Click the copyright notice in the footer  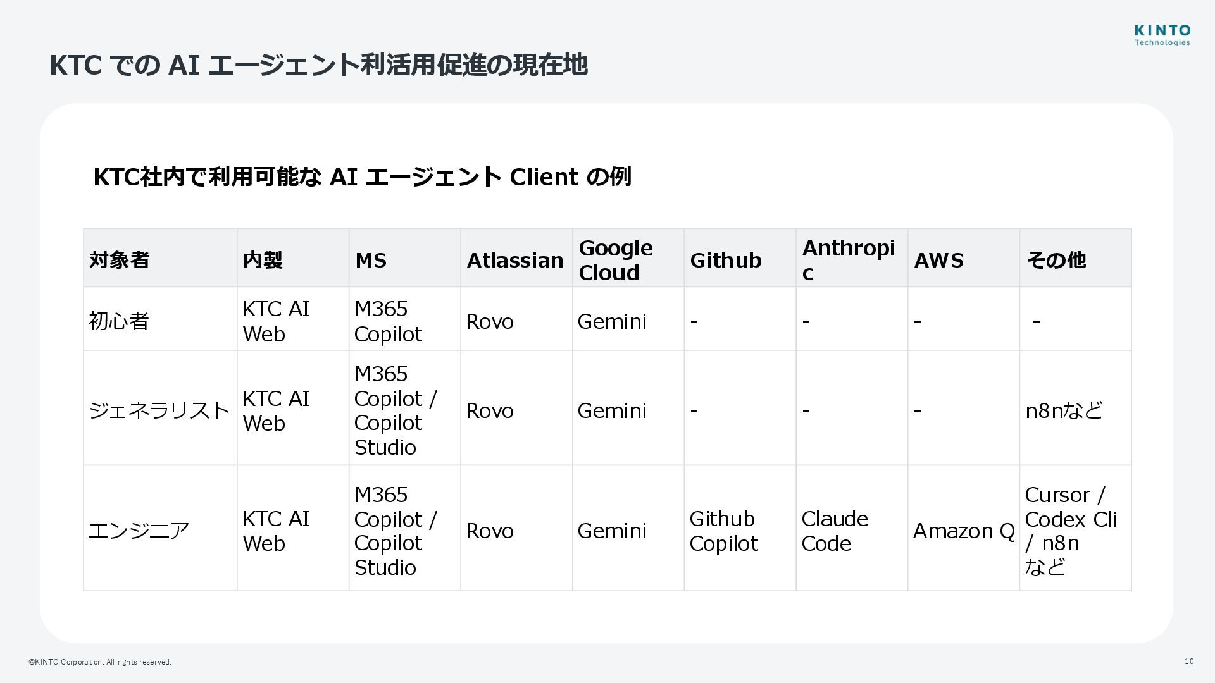100,662
